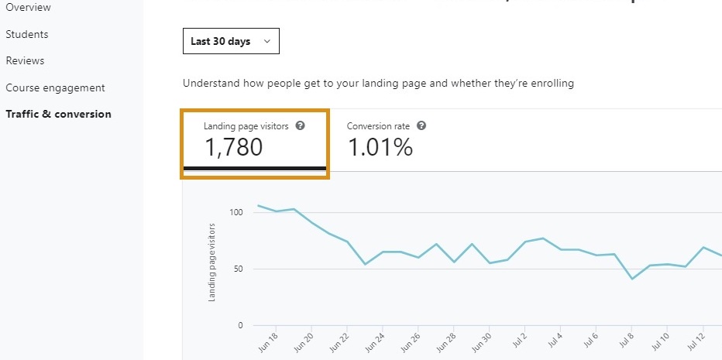Open the Last 30 days dropdown
The width and height of the screenshot is (722, 360).
[231, 41]
